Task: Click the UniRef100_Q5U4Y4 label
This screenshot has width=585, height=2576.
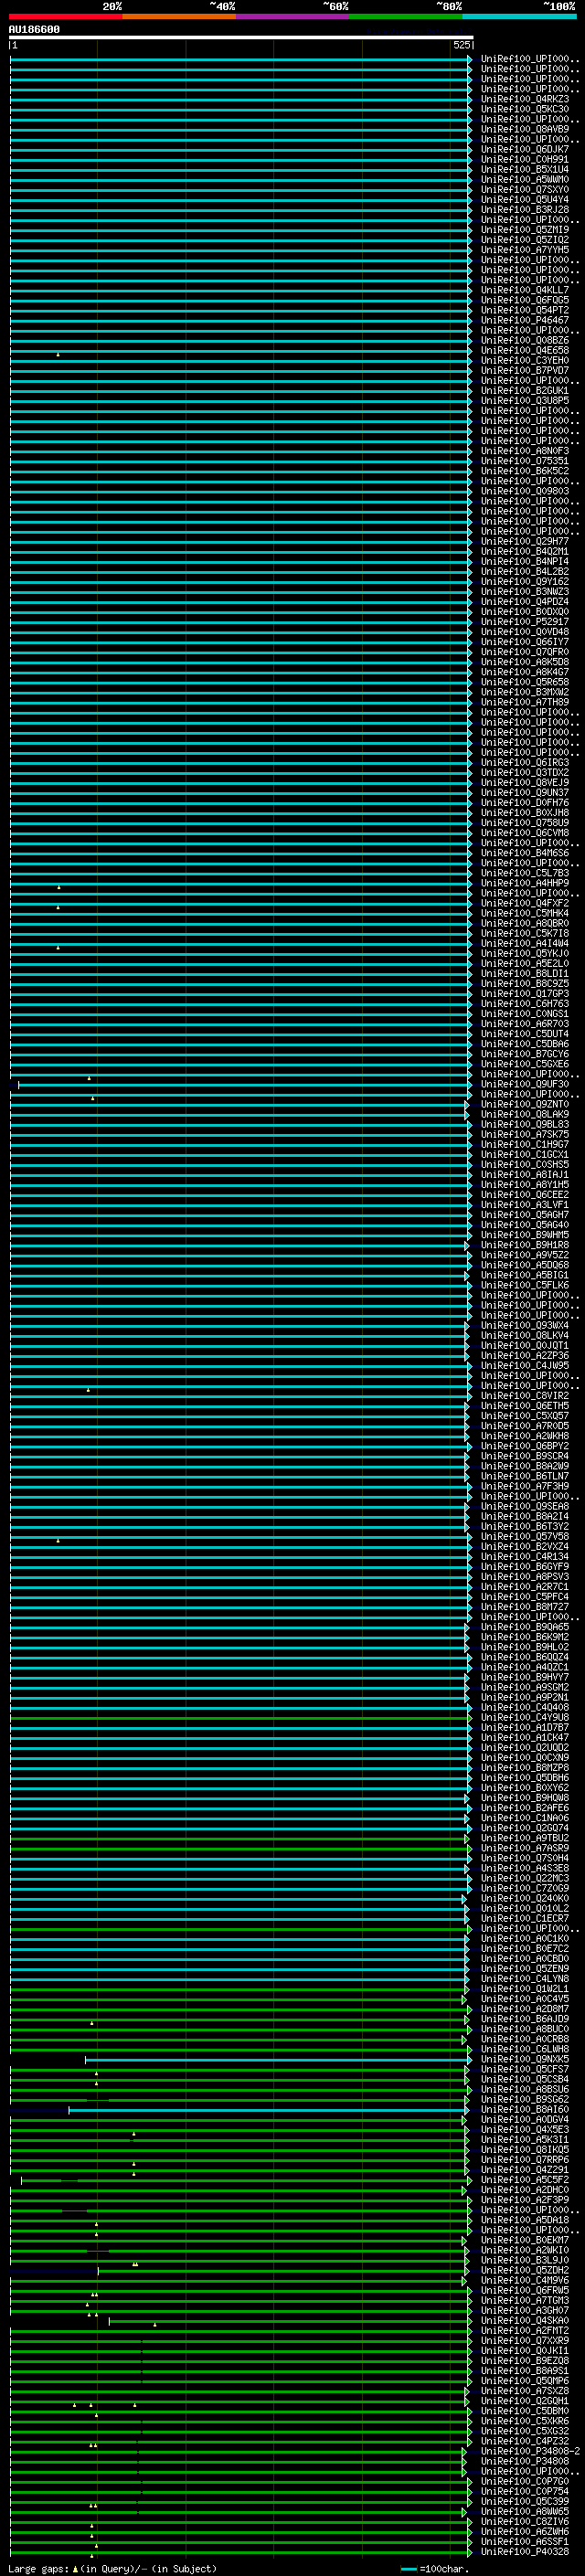Action: pyautogui.click(x=525, y=199)
